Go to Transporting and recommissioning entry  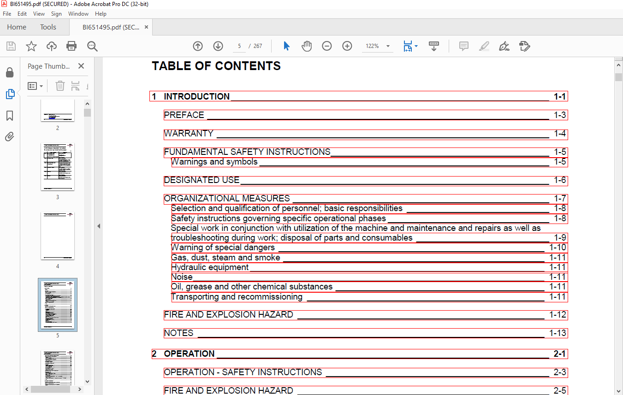pyautogui.click(x=369, y=297)
